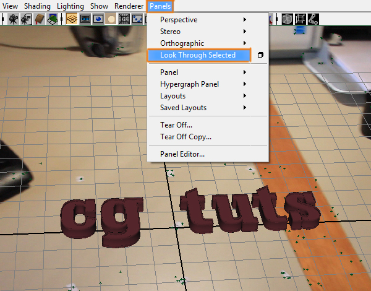Expand the Panel submenu

click(203, 72)
